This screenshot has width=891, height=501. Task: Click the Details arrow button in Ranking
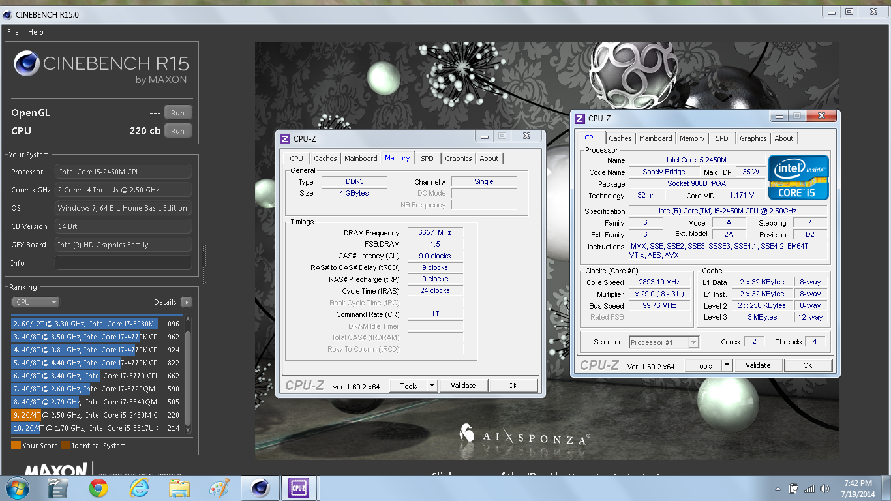pos(187,302)
